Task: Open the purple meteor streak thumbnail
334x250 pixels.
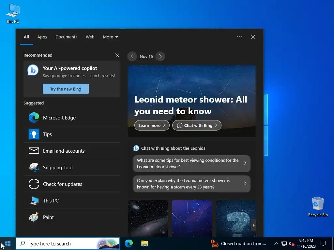Action: 192,218
